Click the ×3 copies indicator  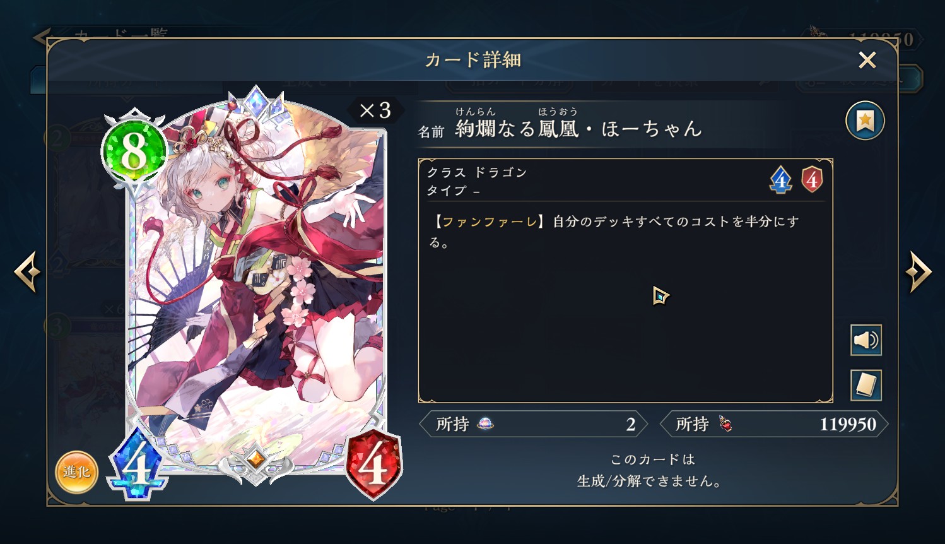tap(375, 110)
